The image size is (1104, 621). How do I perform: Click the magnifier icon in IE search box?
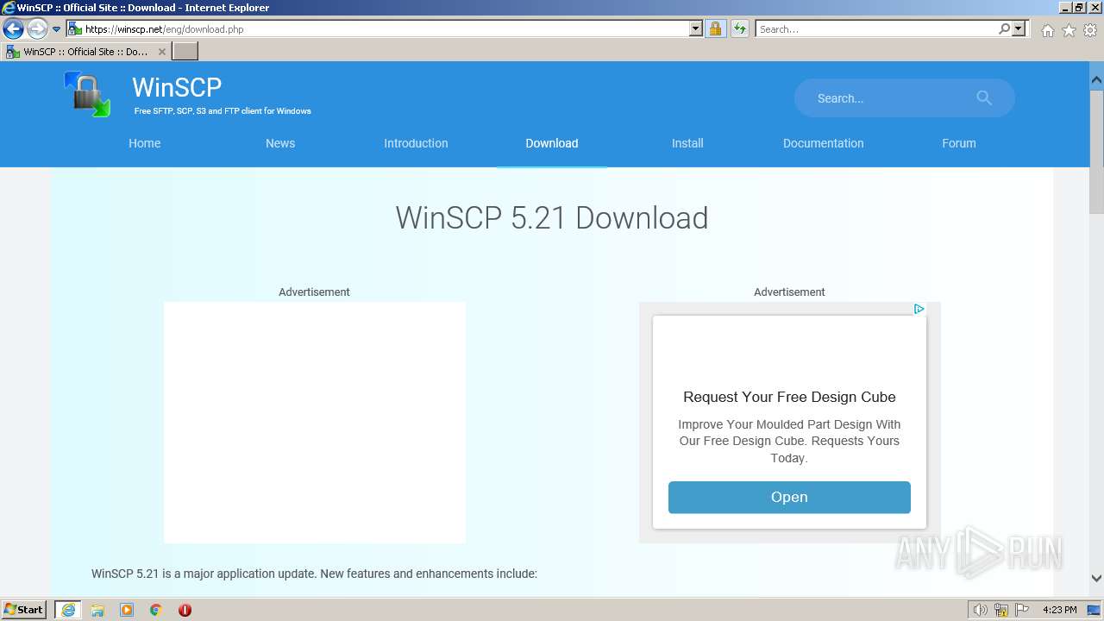point(1004,29)
